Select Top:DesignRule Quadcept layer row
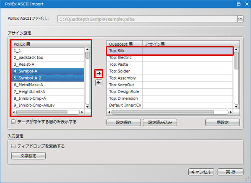The height and width of the screenshot is (183, 251). (170, 92)
